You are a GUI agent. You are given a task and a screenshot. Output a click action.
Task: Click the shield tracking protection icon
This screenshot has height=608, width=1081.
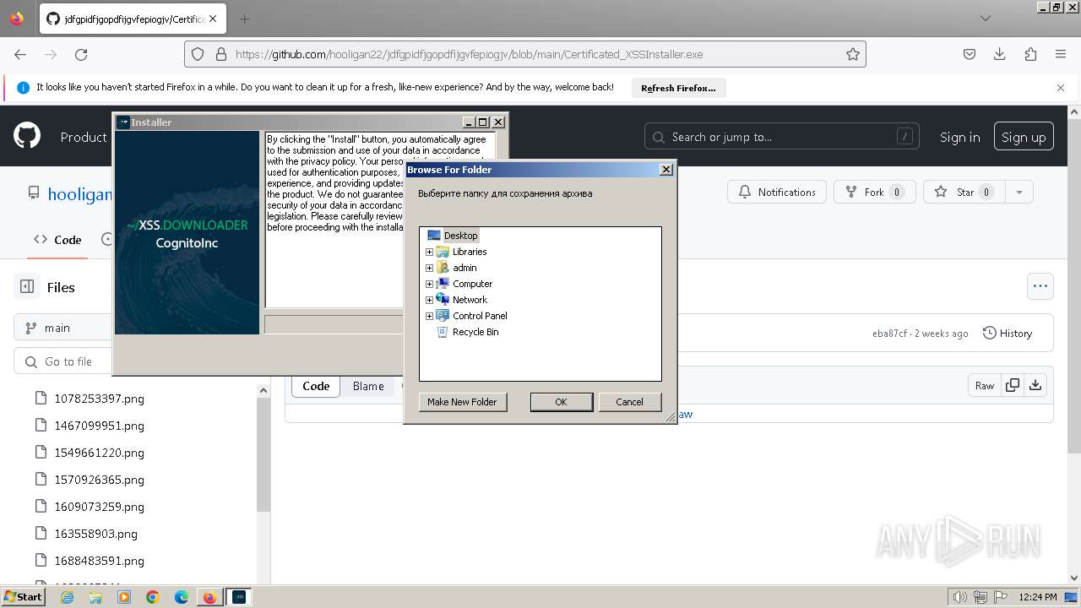198,54
